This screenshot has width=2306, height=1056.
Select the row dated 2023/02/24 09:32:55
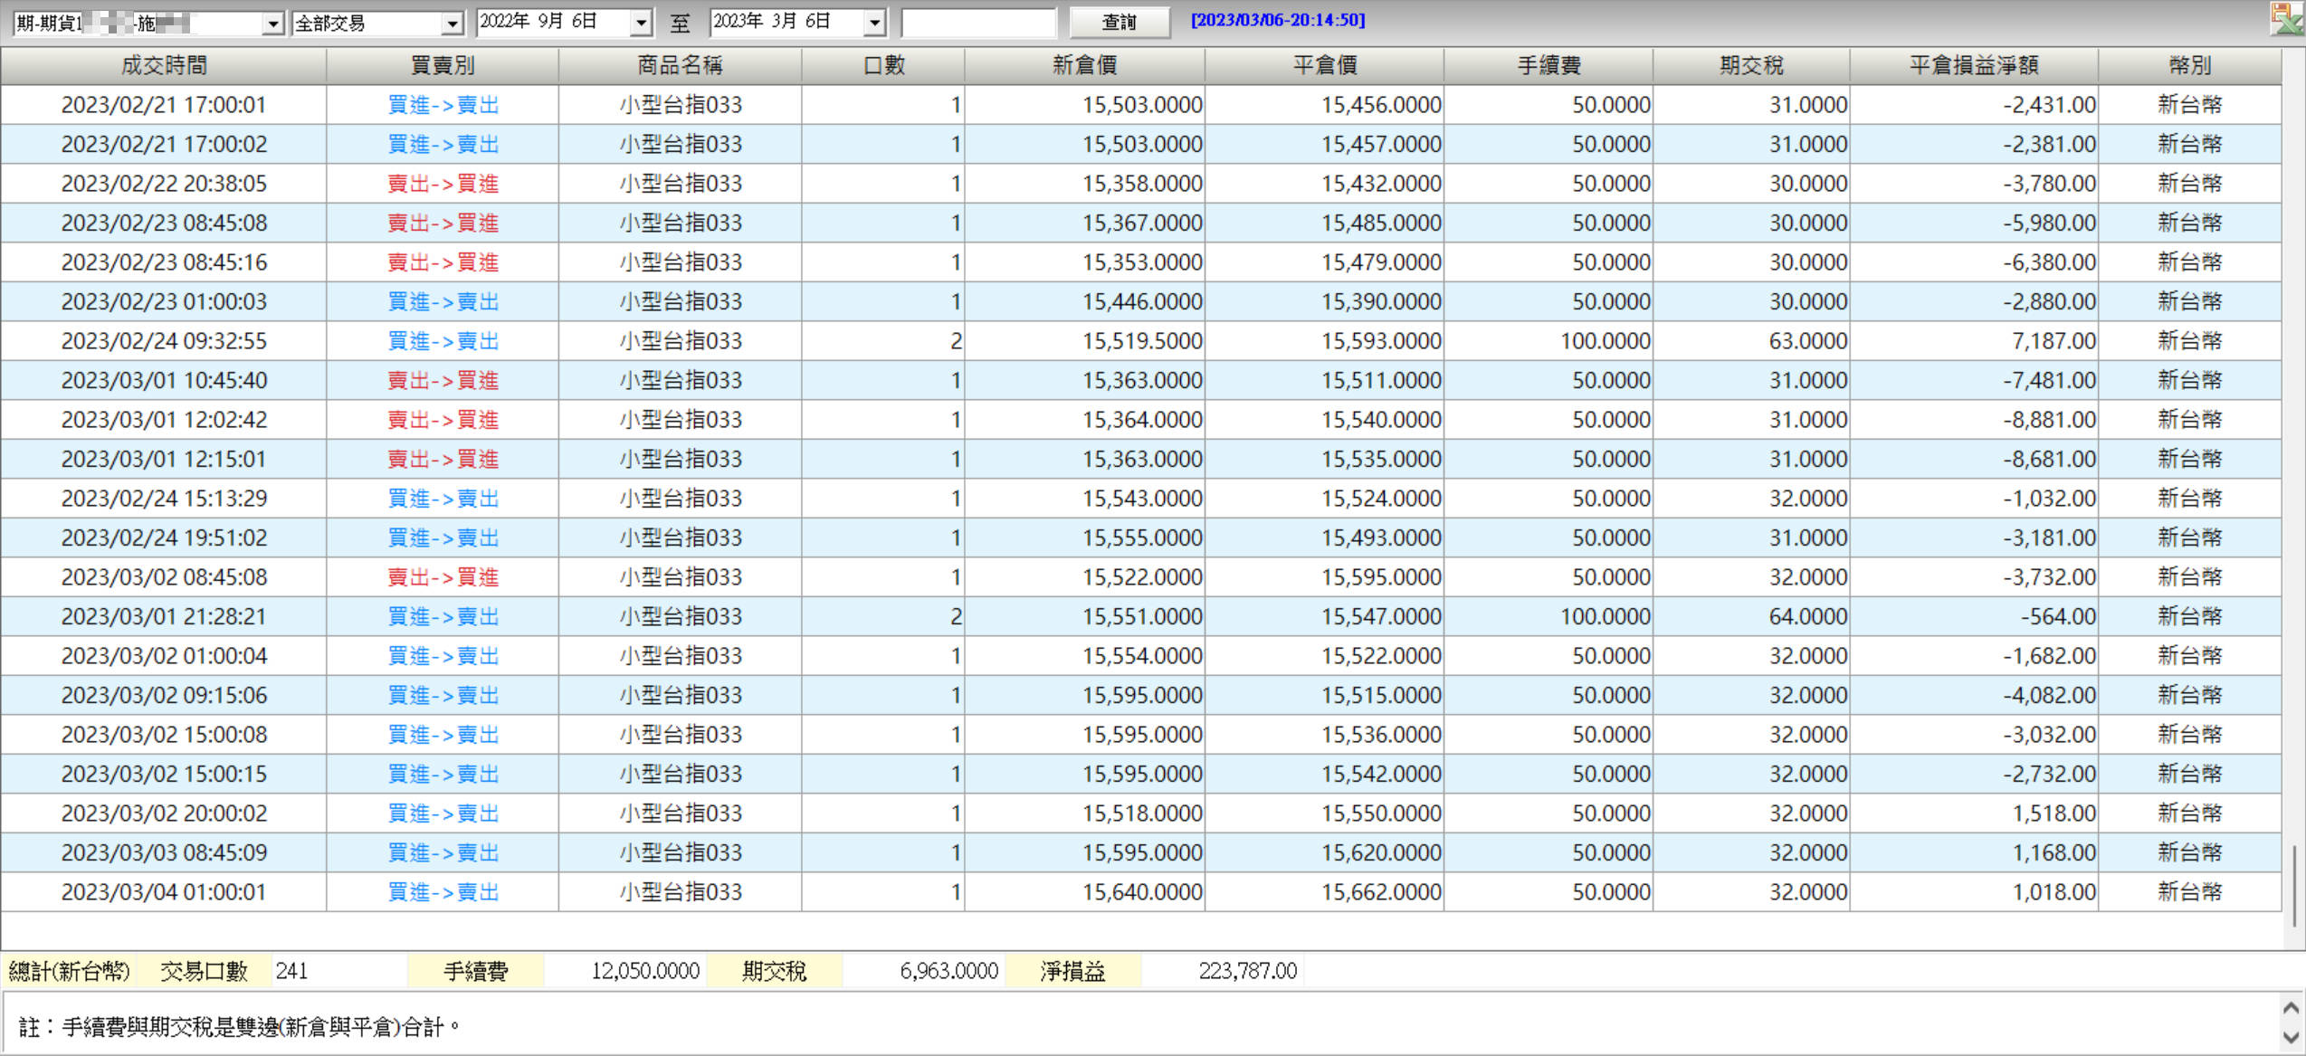[x=1140, y=341]
